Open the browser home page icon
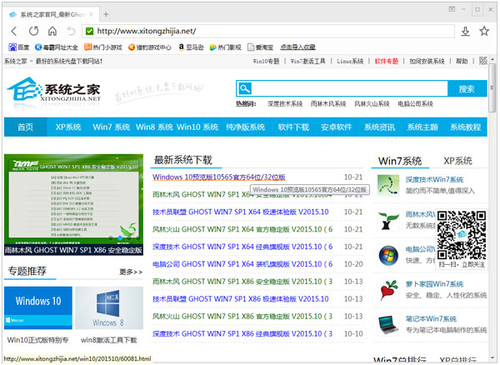 (52, 31)
